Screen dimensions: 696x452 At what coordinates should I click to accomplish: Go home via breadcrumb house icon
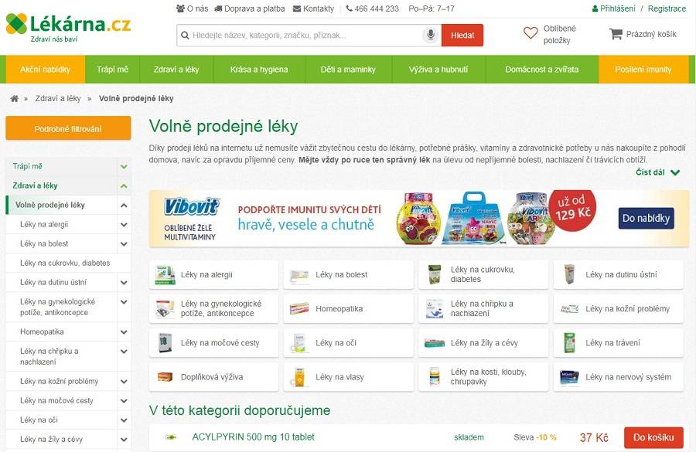click(15, 98)
